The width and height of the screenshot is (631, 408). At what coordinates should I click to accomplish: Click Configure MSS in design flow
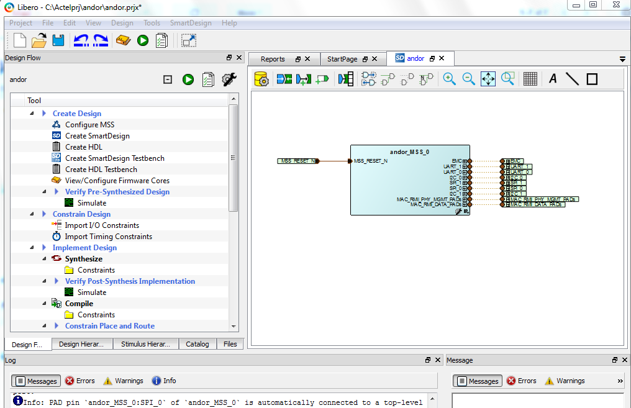pos(89,125)
